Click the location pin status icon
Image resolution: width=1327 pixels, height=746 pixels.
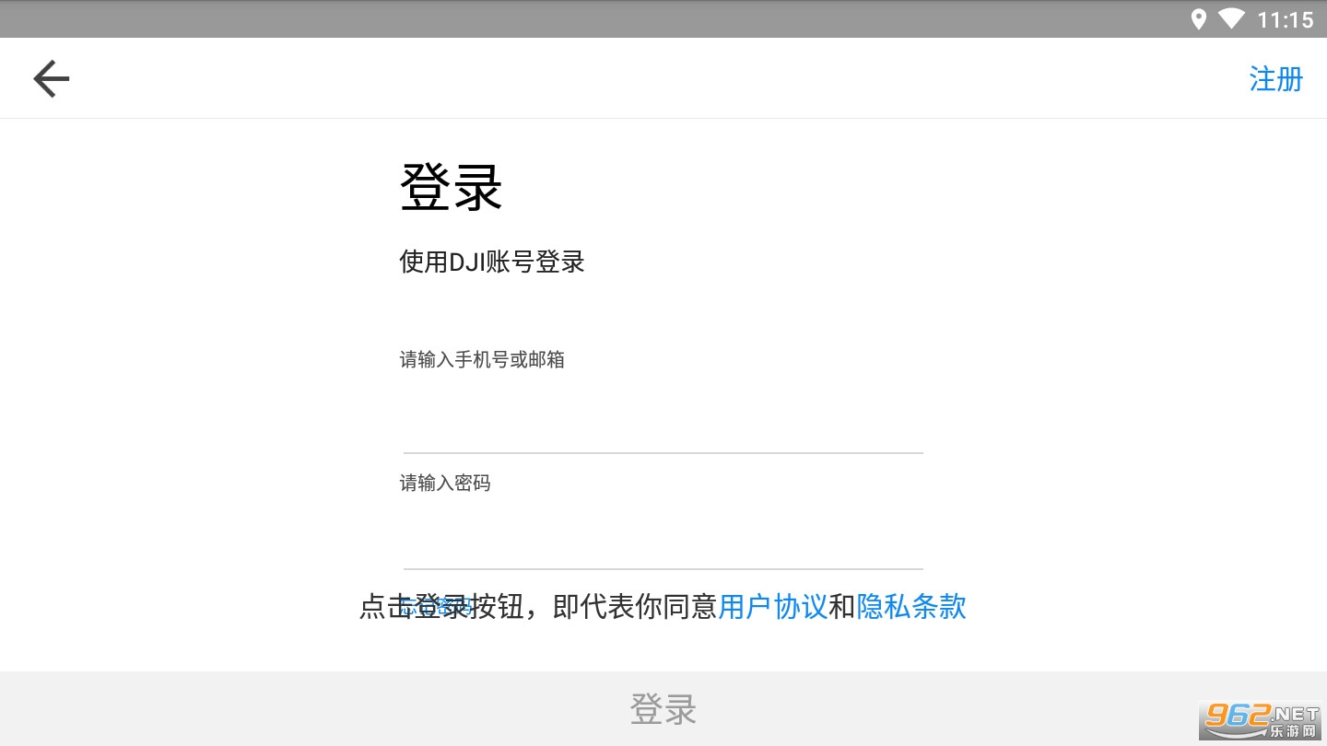click(1198, 19)
